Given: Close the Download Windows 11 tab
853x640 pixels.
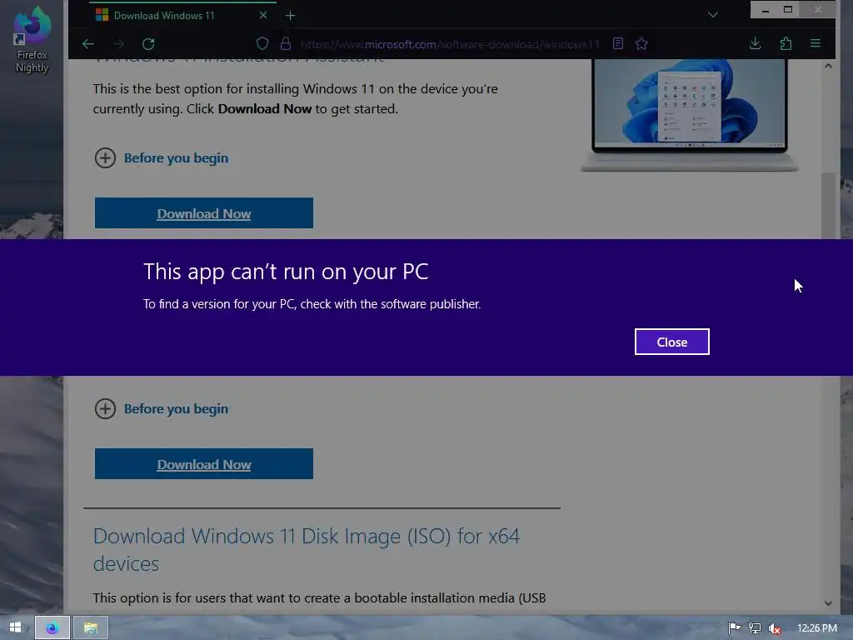Looking at the screenshot, I should pyautogui.click(x=263, y=15).
